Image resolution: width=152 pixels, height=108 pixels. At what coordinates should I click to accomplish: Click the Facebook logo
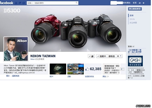tap(7, 3)
